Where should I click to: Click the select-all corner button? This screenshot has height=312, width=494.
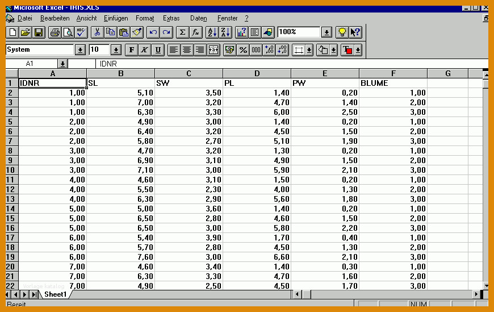point(12,73)
